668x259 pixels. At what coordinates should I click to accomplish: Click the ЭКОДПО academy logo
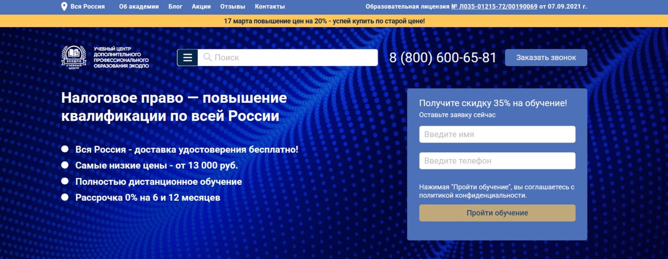coord(74,57)
